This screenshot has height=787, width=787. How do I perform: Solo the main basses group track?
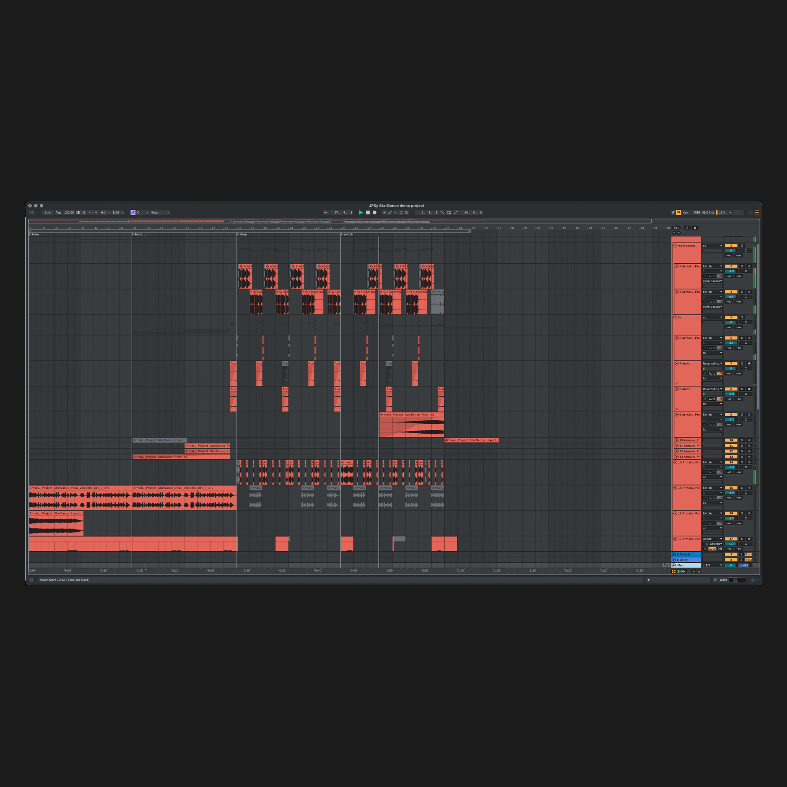pyautogui.click(x=742, y=246)
